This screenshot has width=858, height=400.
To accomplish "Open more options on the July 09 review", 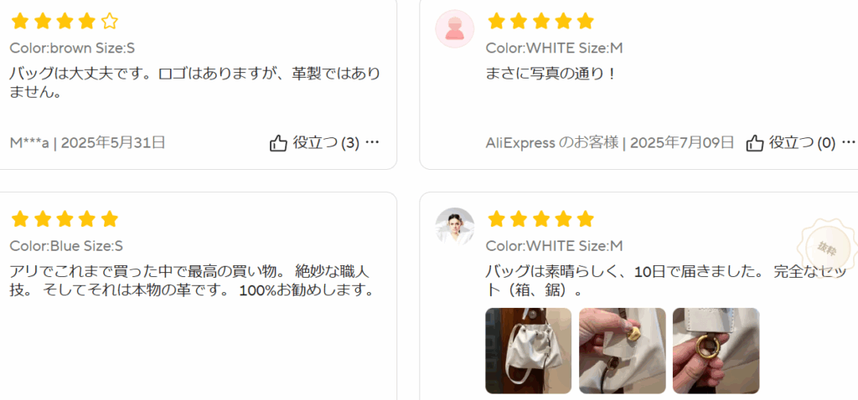I will point(849,142).
